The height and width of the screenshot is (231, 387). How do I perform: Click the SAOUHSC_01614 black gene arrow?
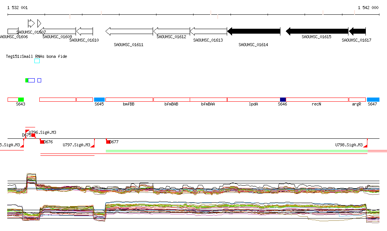254,31
